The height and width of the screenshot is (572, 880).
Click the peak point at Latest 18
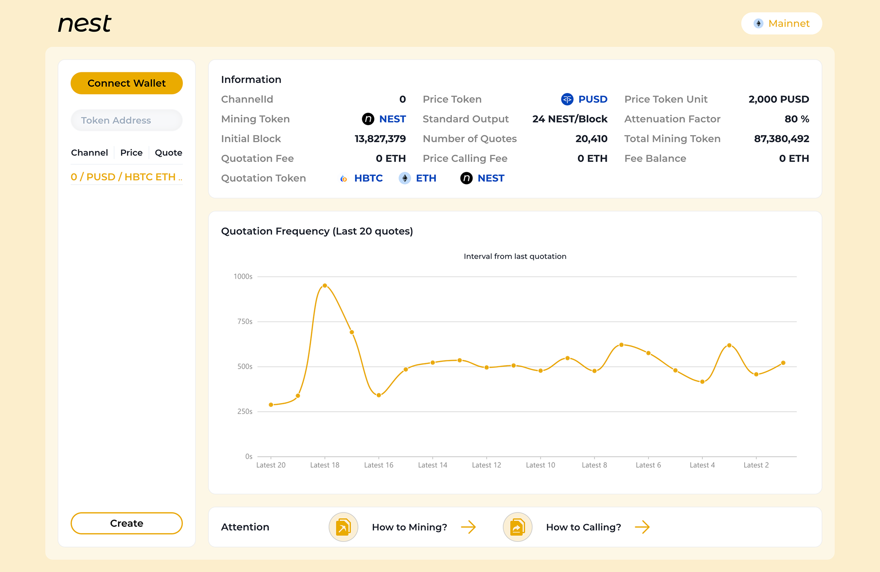[x=324, y=285]
